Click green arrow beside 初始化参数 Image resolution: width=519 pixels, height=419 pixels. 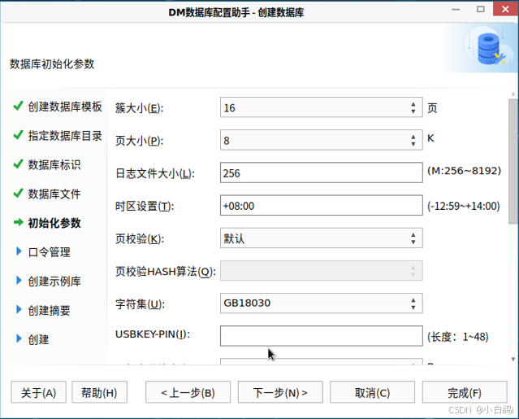pos(19,222)
